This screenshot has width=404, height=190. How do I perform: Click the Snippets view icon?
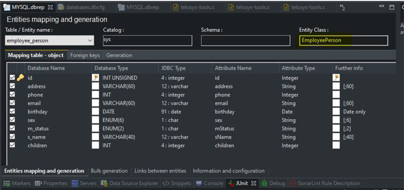[x=166, y=183]
